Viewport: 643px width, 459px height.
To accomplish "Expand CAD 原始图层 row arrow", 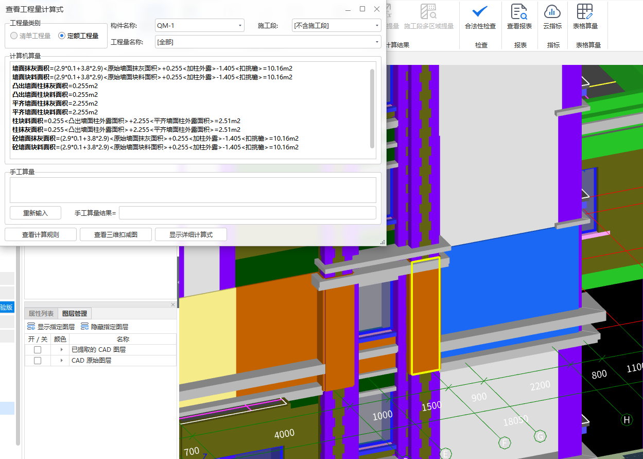I will pyautogui.click(x=62, y=361).
